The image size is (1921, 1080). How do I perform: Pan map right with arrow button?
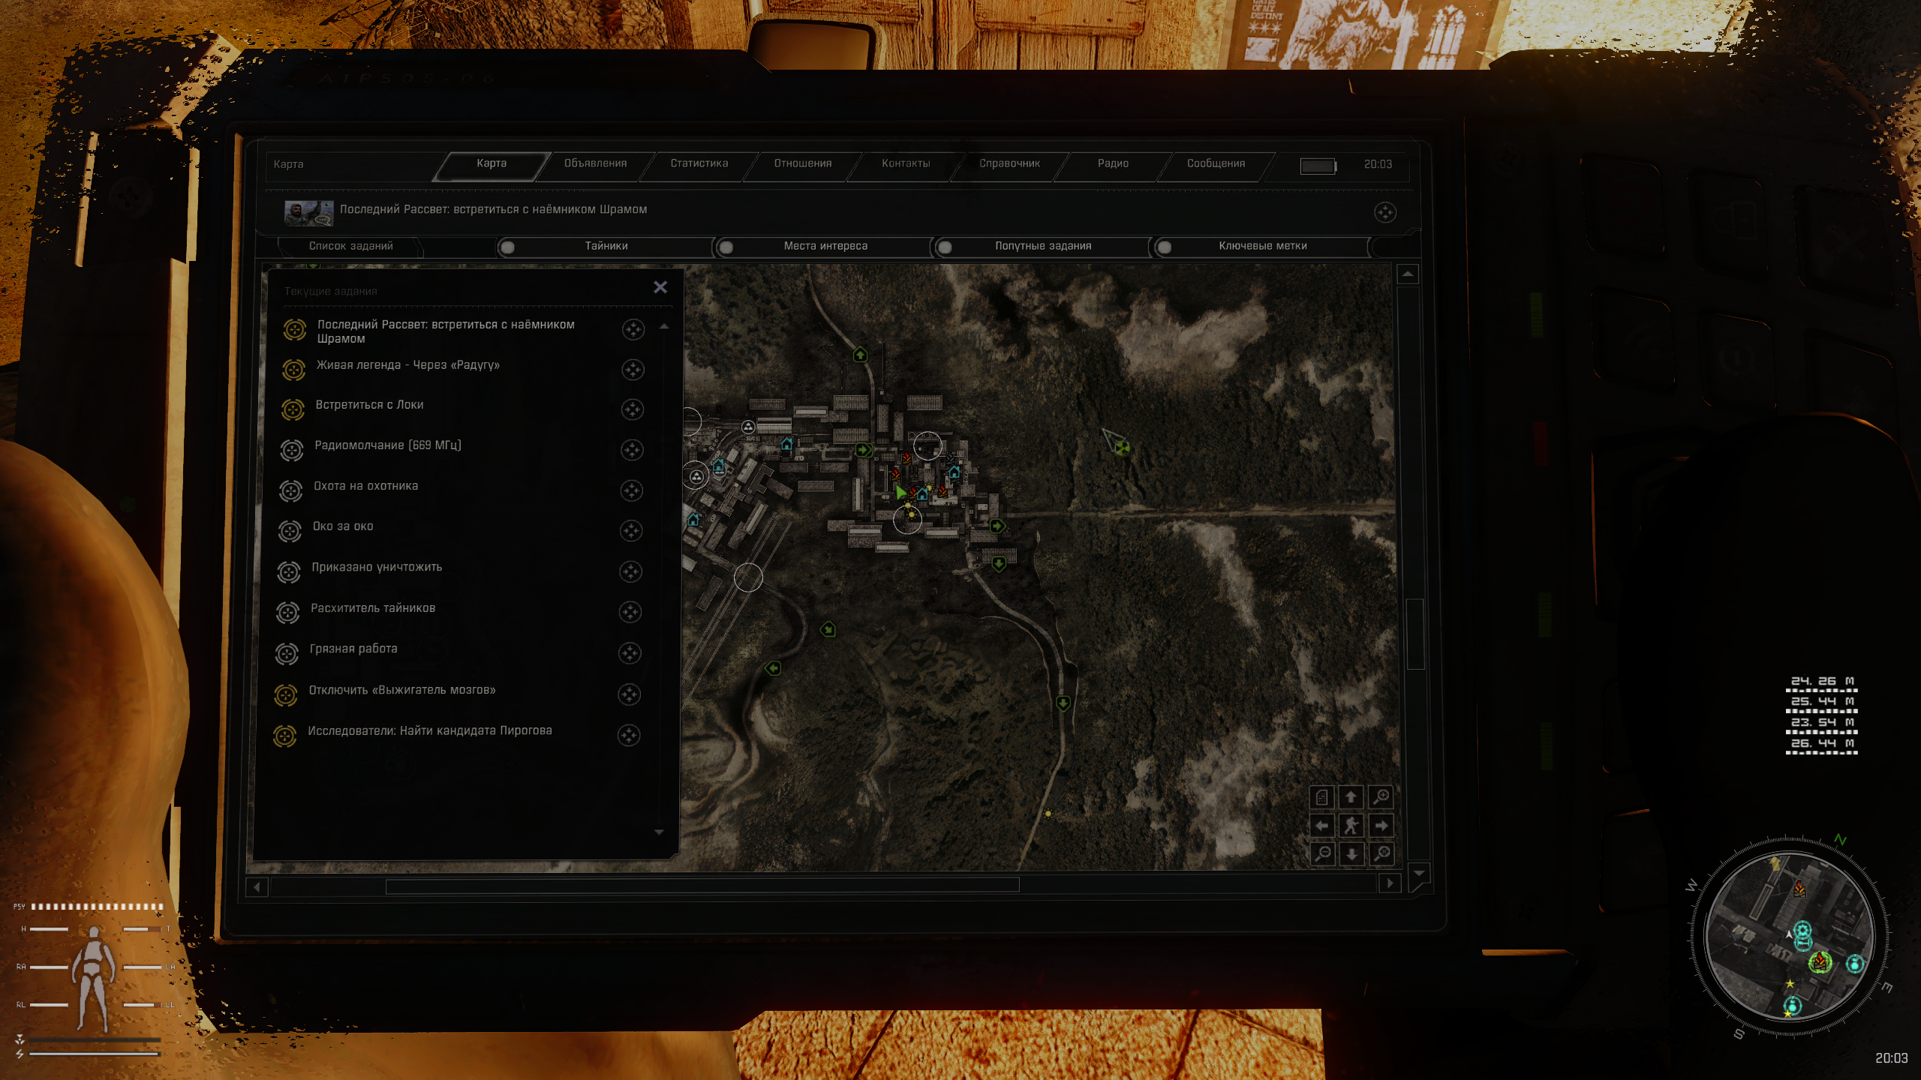point(1381,826)
